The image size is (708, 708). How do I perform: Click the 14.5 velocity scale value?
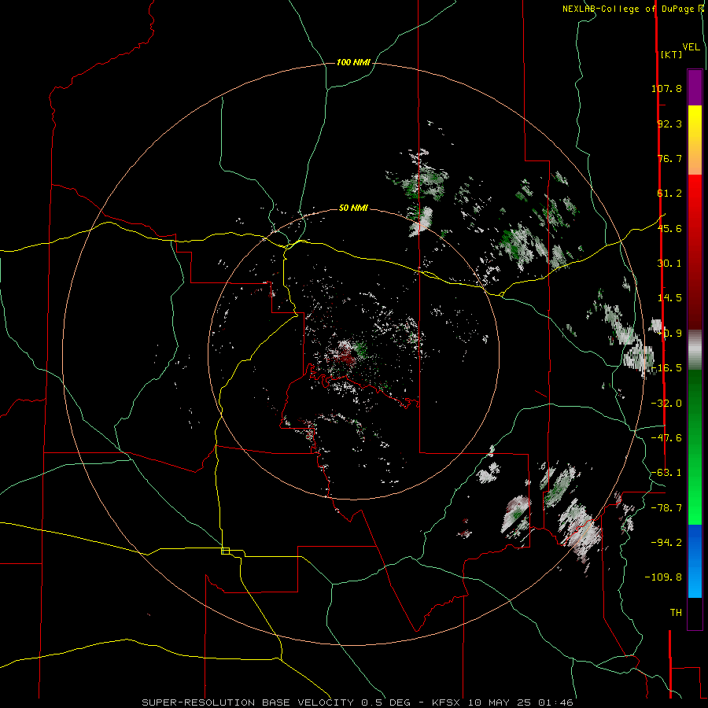tap(669, 297)
